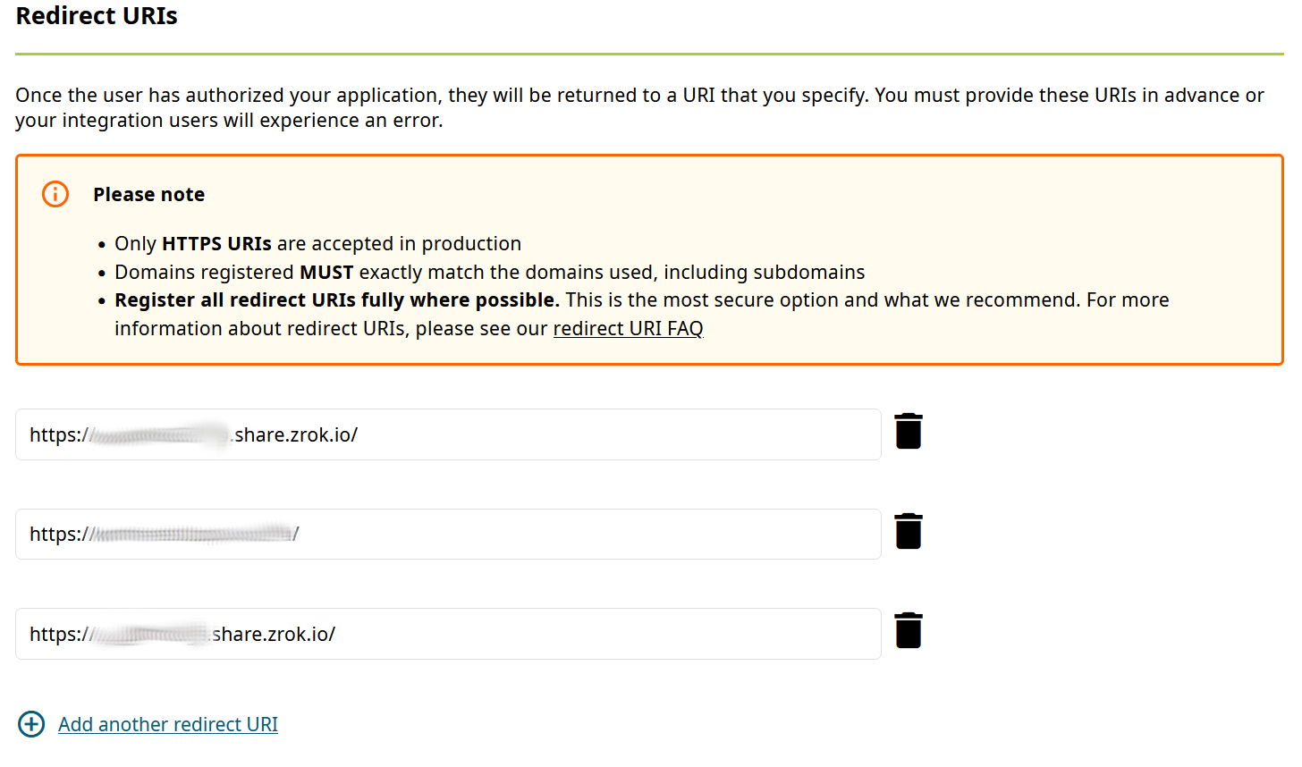Viewport: 1302px width, 767px height.
Task: Remove the last share.zrok.io redirect URI
Action: 908,630
